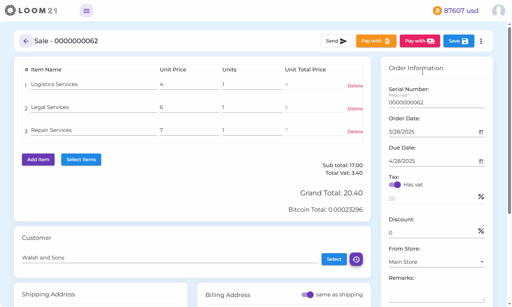Screen dimensions: 512x307
Task: Toggle same as shipping switch
Action: pos(308,295)
